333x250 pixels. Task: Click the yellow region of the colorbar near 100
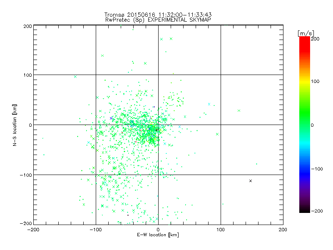coord(305,82)
